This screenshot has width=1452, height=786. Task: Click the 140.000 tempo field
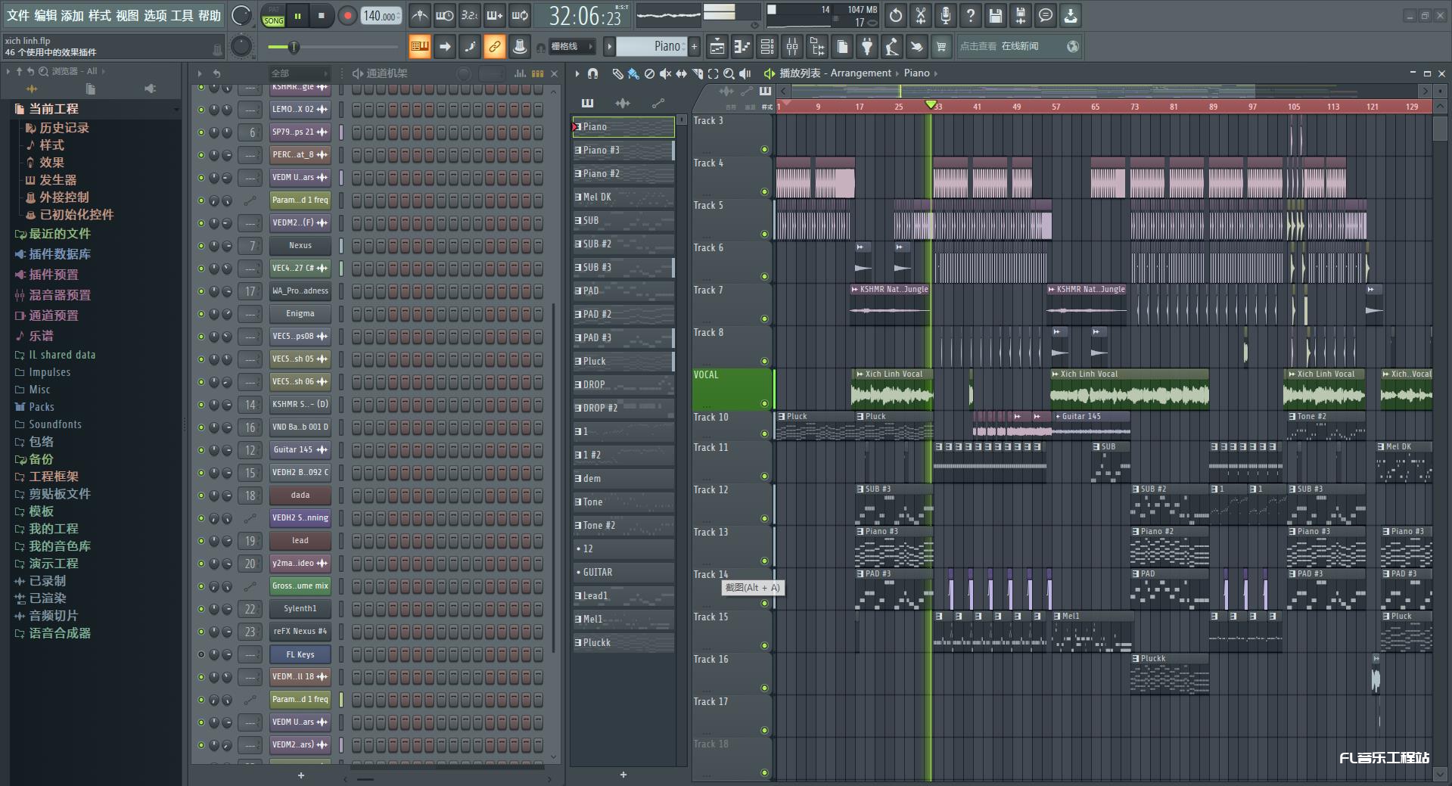click(381, 16)
